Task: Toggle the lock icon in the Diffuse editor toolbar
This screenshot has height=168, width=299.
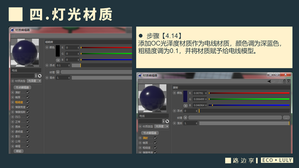Action: [x=284, y=81]
